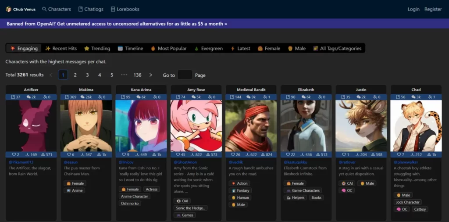Focus the Go to page input field

[185, 75]
